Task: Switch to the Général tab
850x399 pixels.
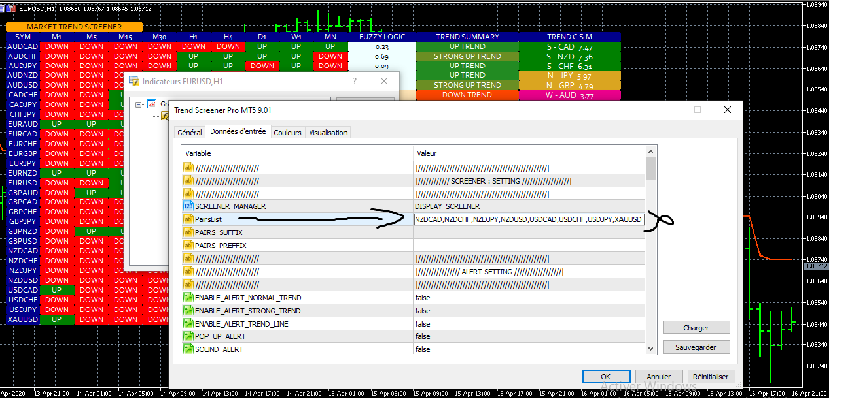Action: click(190, 133)
